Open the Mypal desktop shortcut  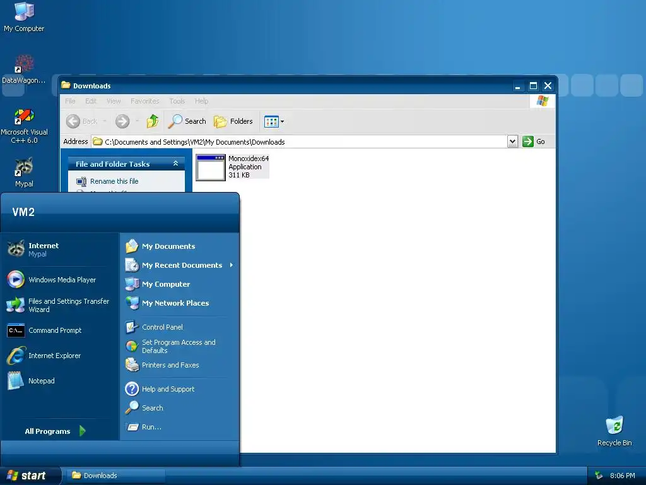point(24,172)
